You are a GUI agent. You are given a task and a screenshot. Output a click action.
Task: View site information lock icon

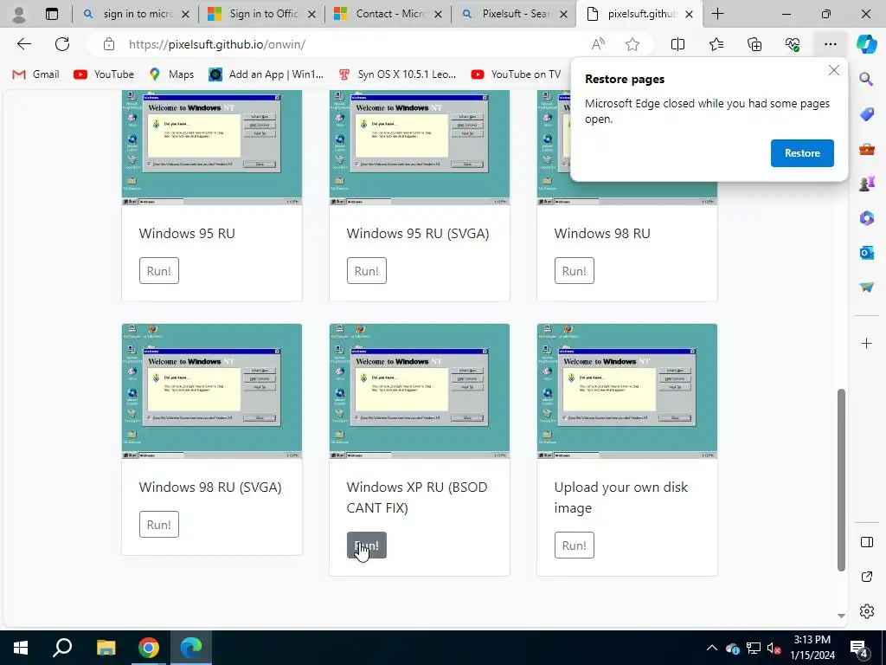(108, 44)
